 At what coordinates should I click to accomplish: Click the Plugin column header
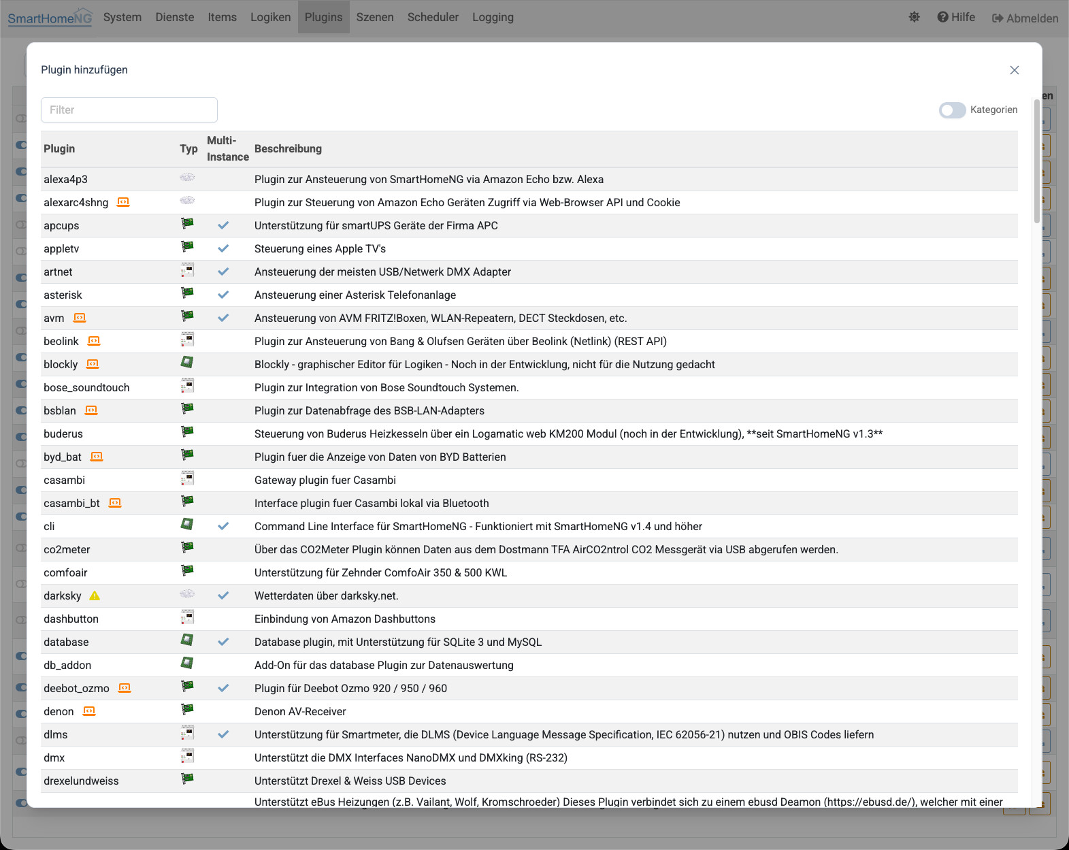(x=59, y=149)
